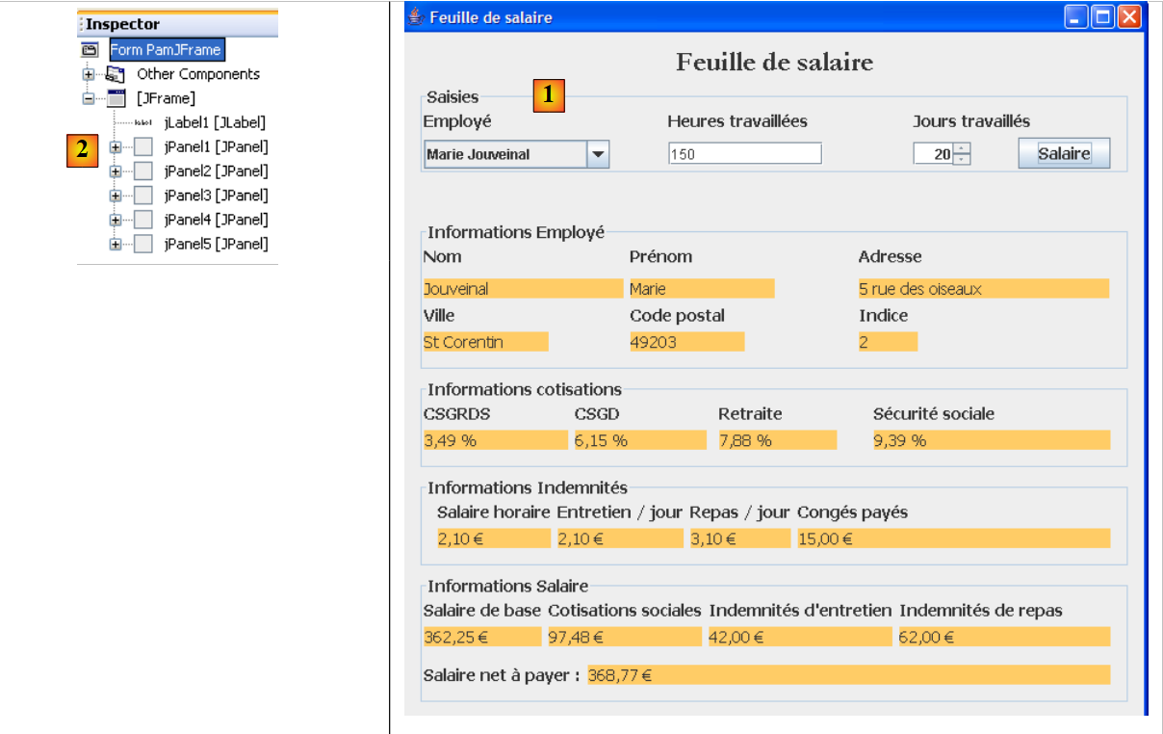
Task: Click the Form PamJFrame form icon
Action: (90, 49)
